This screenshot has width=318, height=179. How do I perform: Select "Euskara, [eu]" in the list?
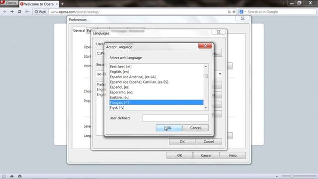[x=156, y=97]
